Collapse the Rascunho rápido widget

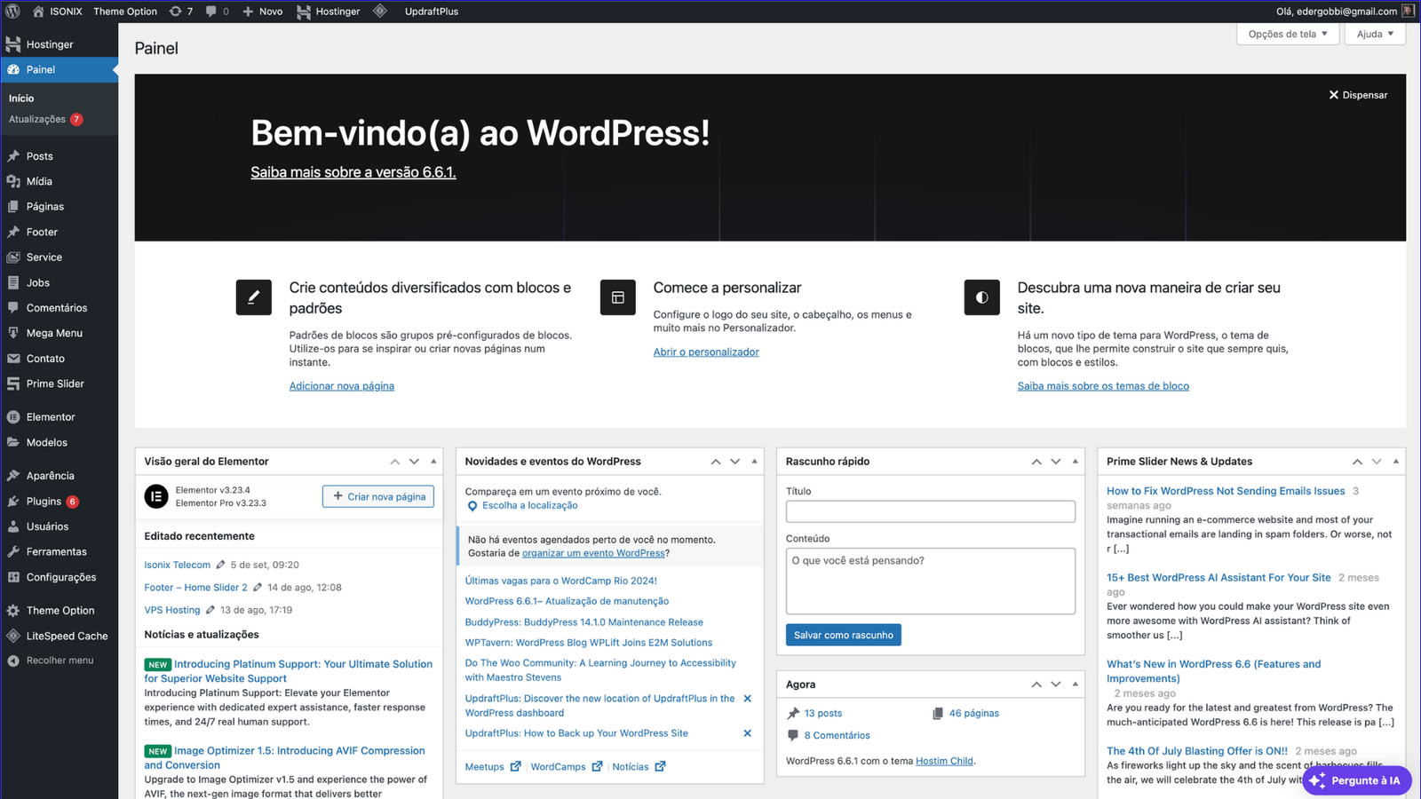point(1075,462)
